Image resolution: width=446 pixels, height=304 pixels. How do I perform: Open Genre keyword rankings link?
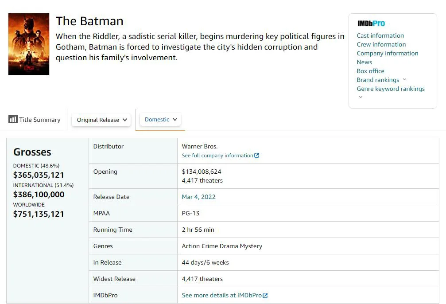click(x=390, y=89)
